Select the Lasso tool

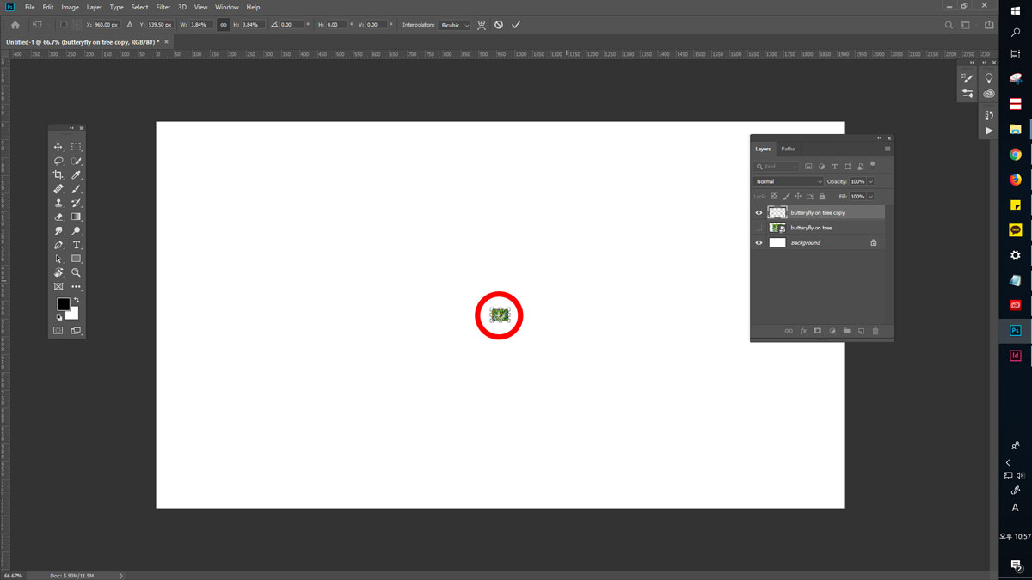click(58, 161)
